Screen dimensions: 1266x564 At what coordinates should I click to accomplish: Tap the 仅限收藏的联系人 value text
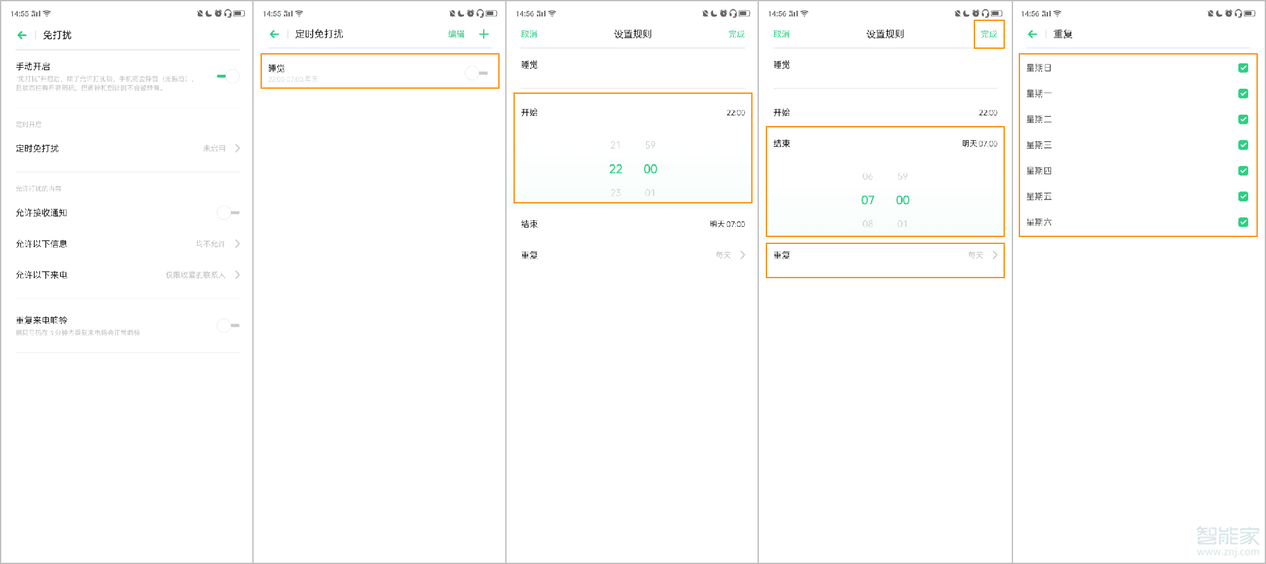(196, 275)
